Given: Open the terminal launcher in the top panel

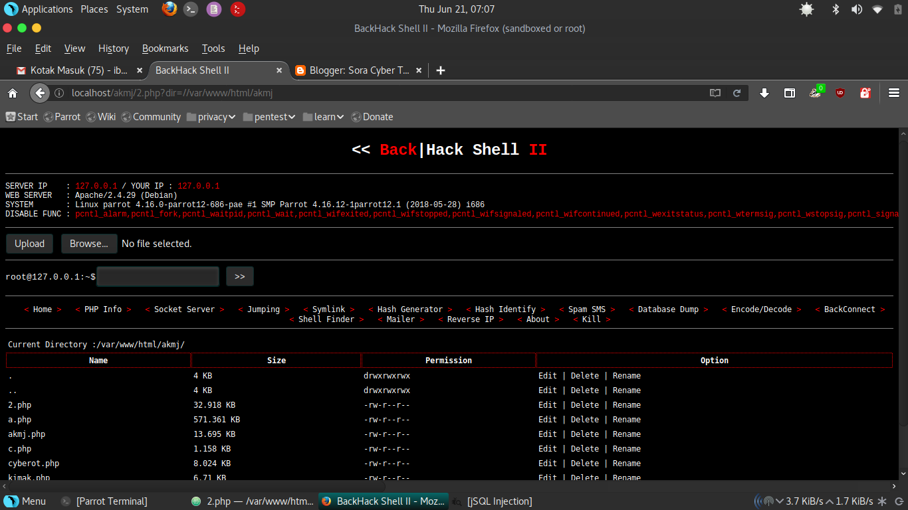Looking at the screenshot, I should (191, 9).
